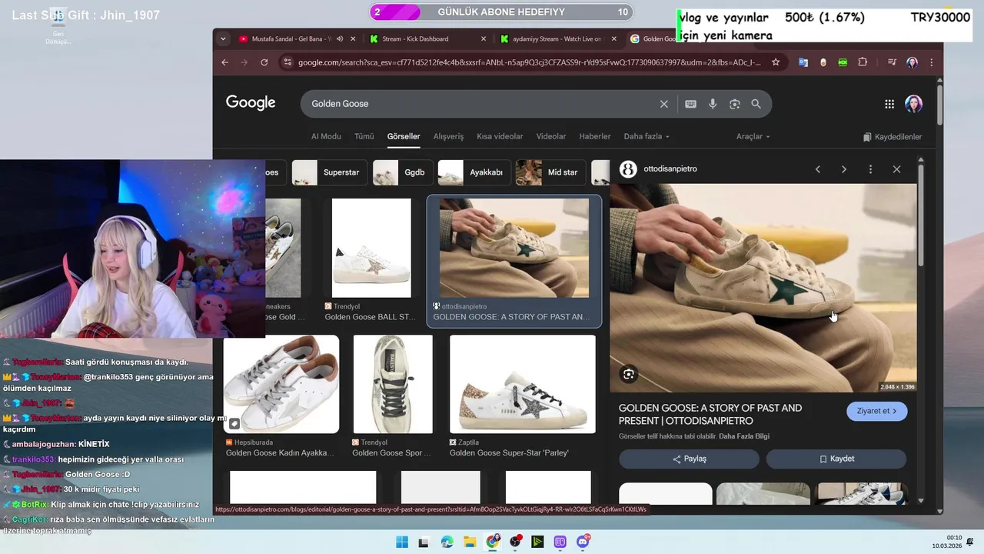
Task: Search inside image with the lens overlay icon
Action: [629, 374]
